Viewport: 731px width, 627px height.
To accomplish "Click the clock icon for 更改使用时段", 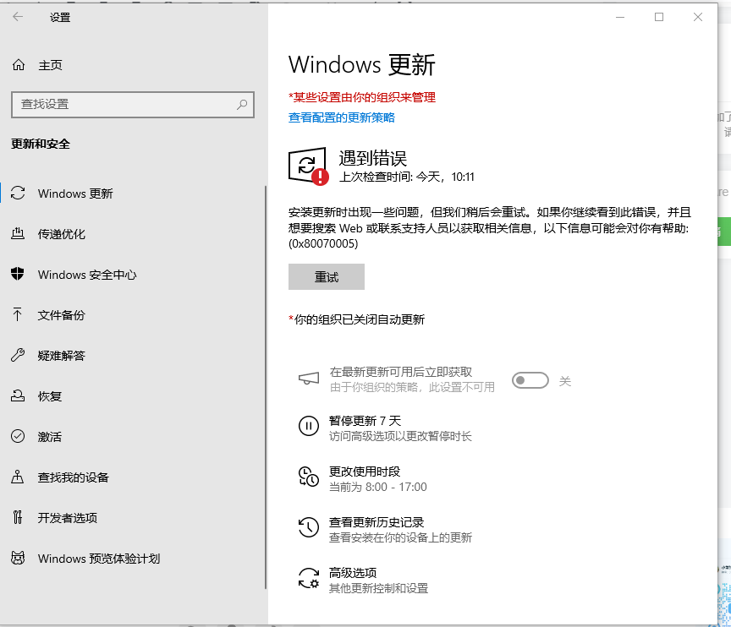I will coord(309,477).
